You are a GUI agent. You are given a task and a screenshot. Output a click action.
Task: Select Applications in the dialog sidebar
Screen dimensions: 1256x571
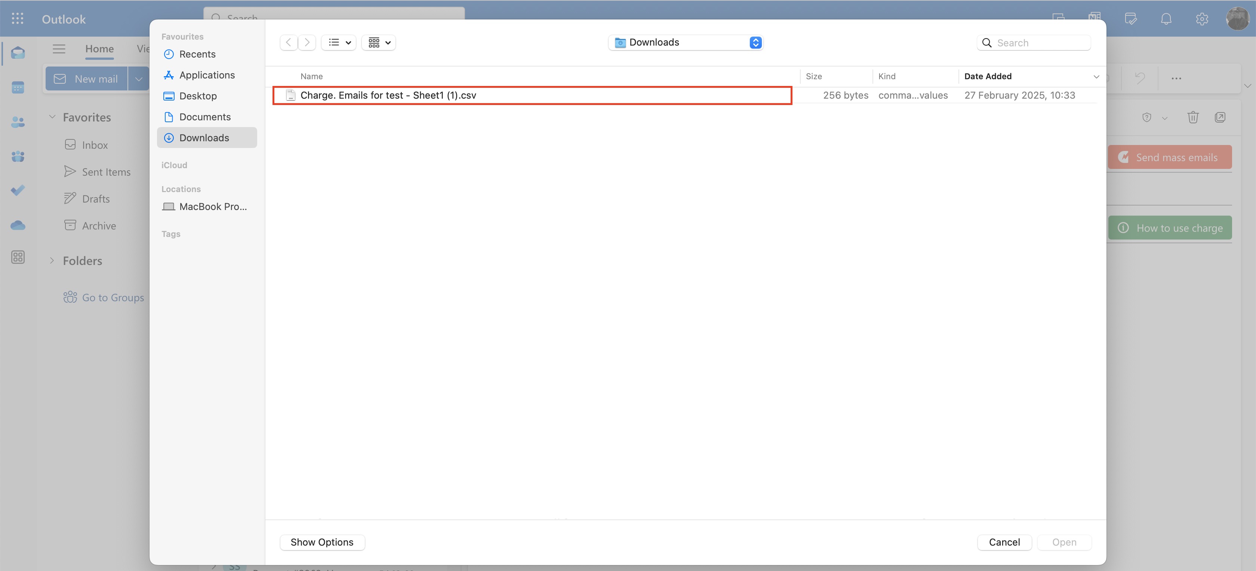tap(207, 75)
